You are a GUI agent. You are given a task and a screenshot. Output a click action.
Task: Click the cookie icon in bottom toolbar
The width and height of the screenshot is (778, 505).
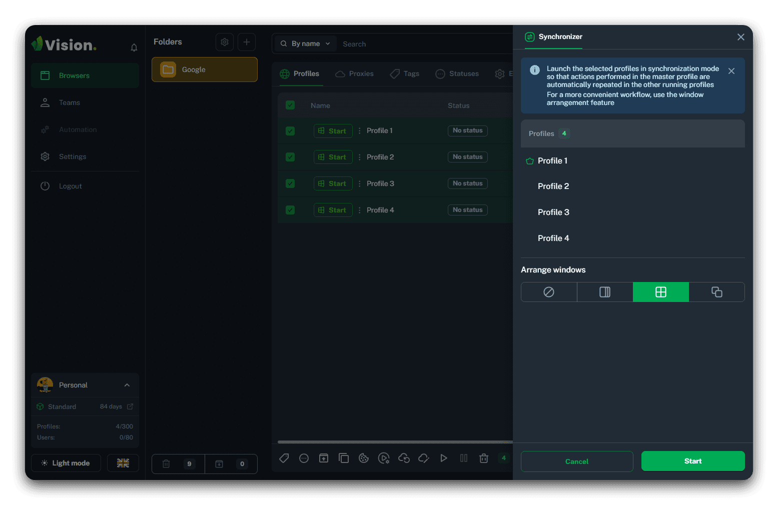point(364,458)
